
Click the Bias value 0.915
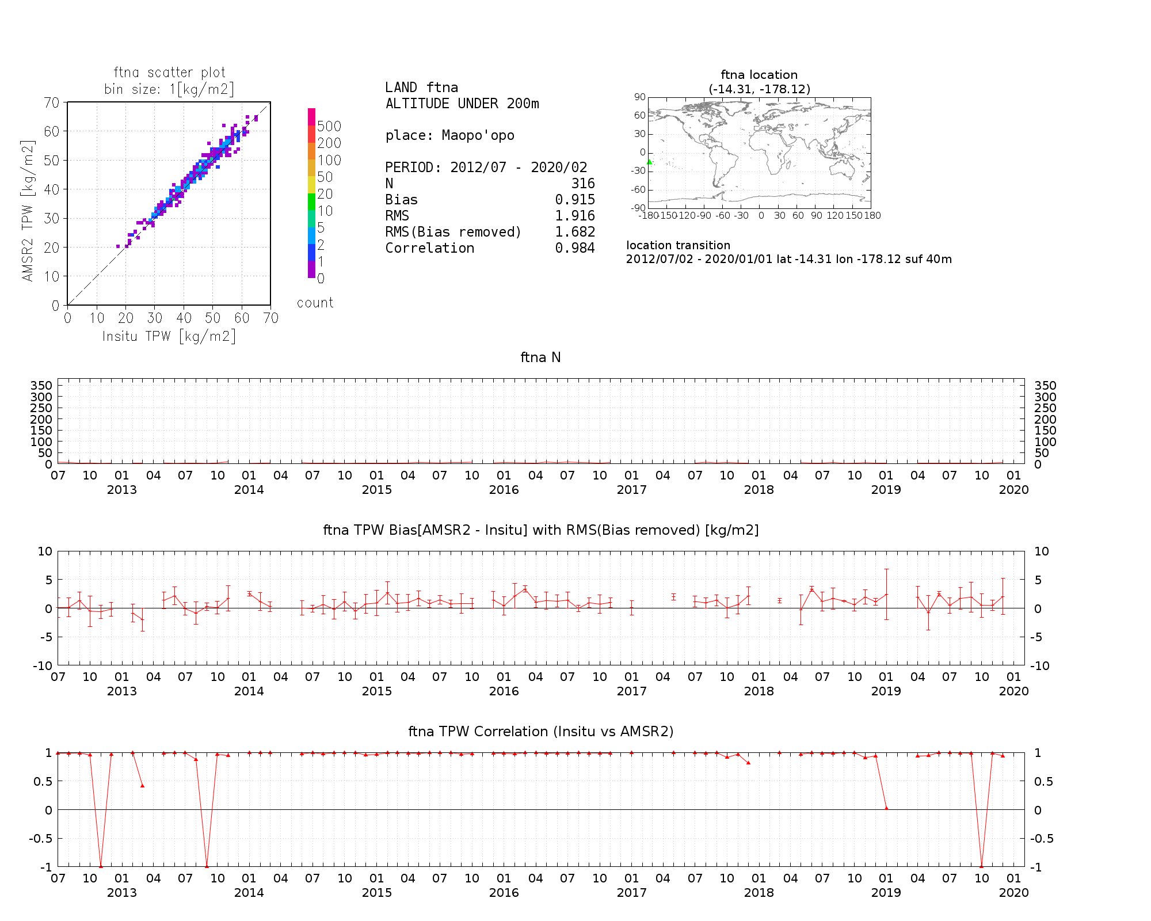[x=575, y=200]
